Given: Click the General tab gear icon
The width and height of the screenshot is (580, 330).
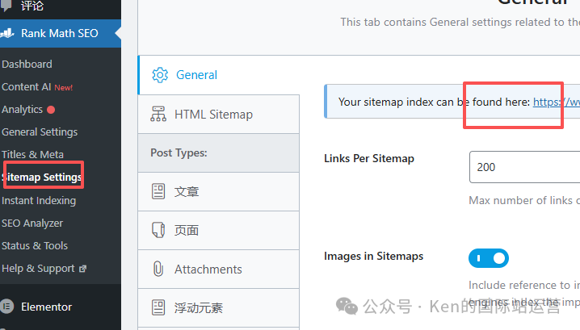Looking at the screenshot, I should [x=159, y=75].
